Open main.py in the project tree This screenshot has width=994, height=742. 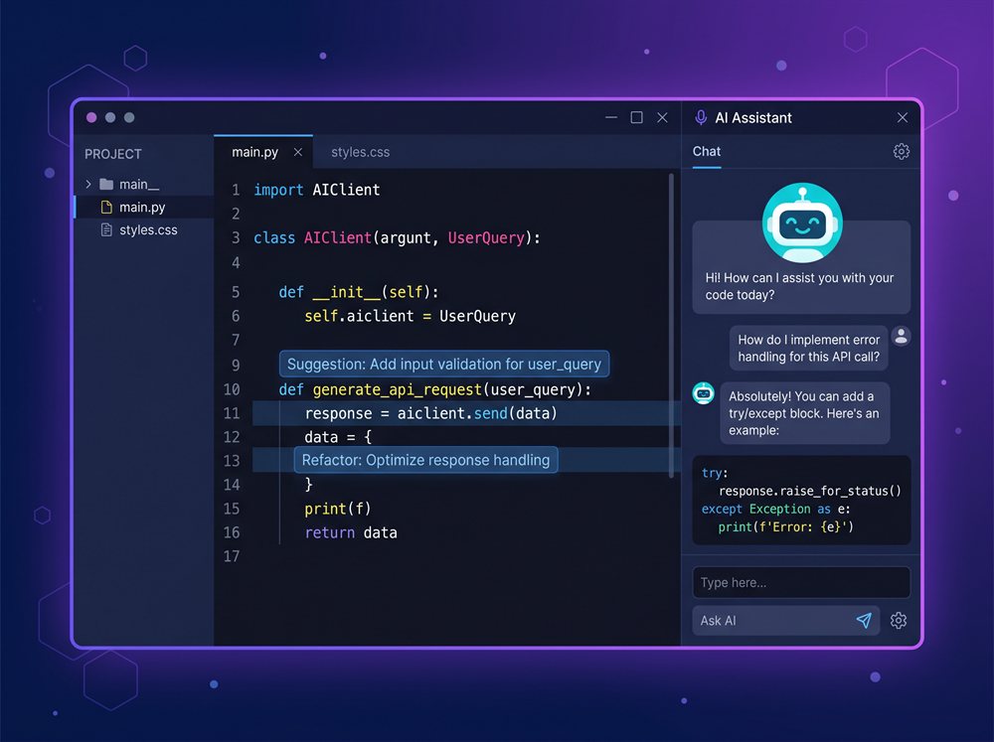143,208
